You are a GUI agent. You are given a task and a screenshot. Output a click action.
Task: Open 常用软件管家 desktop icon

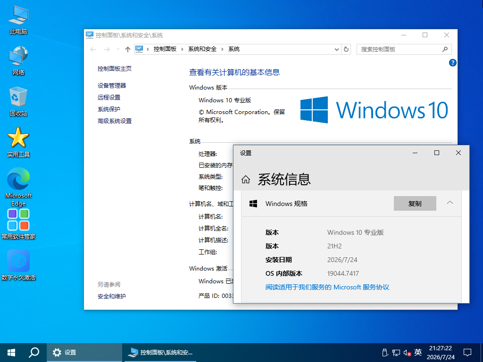(x=18, y=224)
